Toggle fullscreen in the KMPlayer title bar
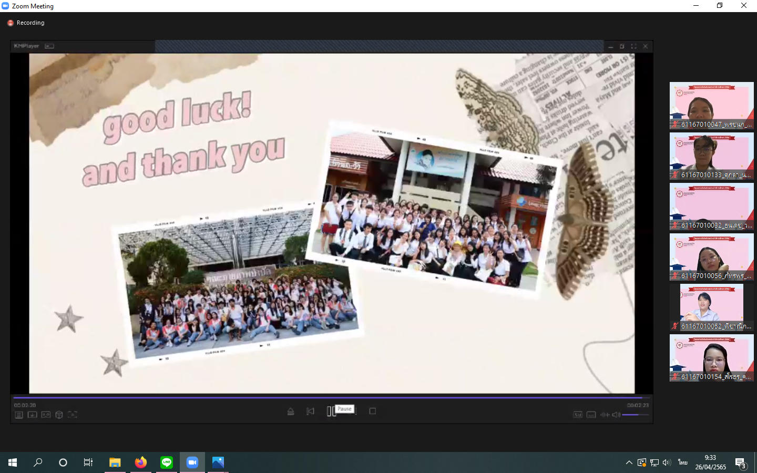Image resolution: width=757 pixels, height=473 pixels. click(633, 46)
